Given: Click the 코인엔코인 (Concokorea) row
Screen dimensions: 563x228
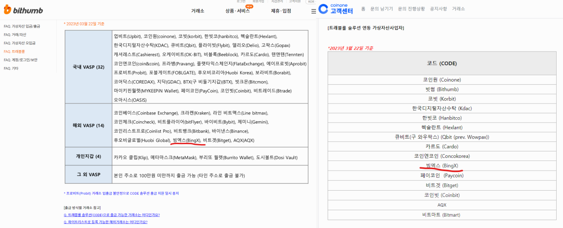Looking at the screenshot, I should (x=442, y=156).
